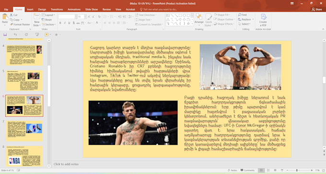Expand the Text Direction dropdown
Viewport: 326px width, 174px height.
pyautogui.click(x=146, y=15)
